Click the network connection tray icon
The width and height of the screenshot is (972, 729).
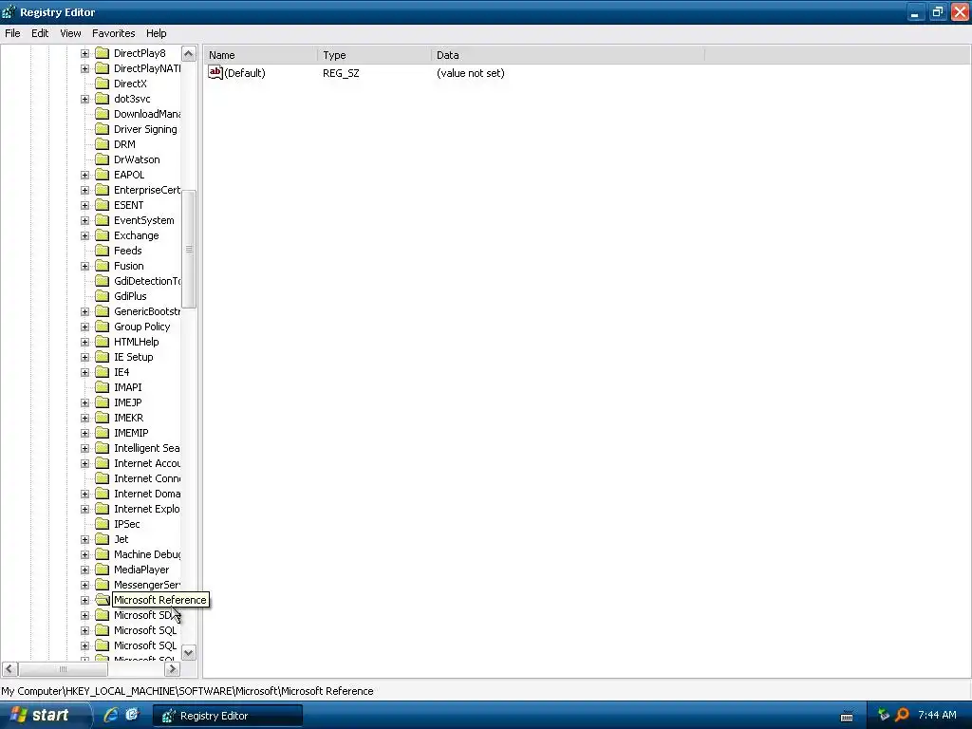click(884, 715)
